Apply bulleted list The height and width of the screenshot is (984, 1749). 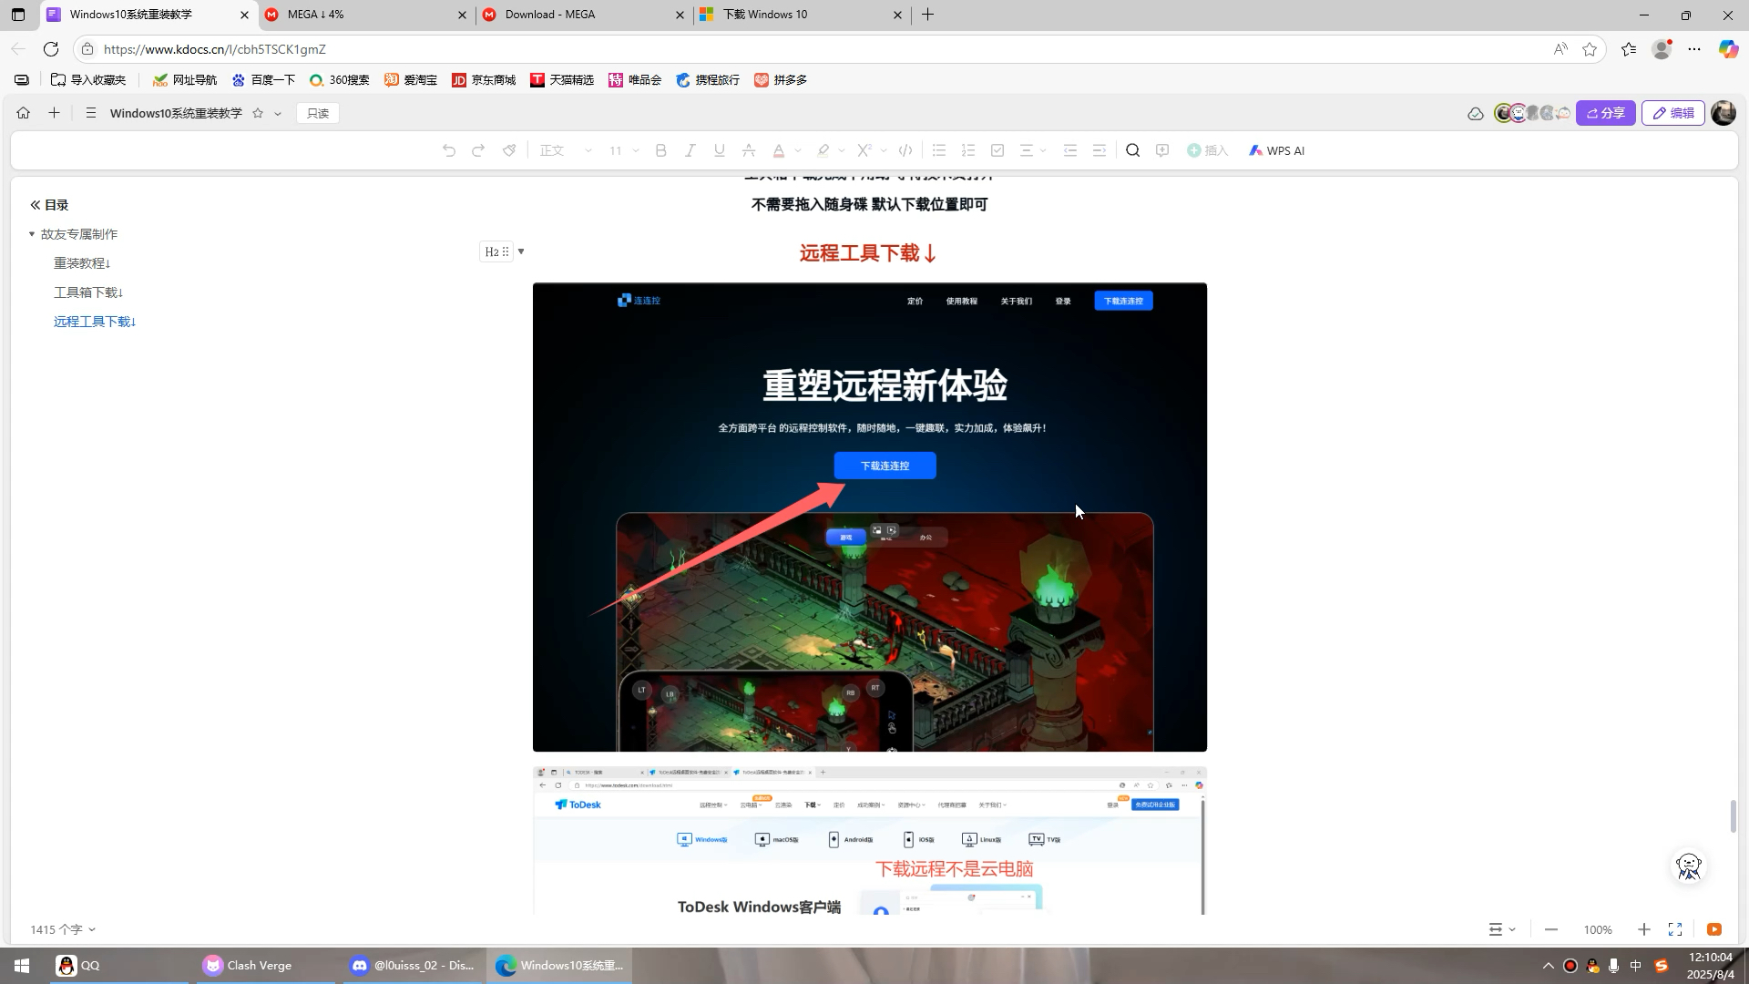(x=939, y=150)
